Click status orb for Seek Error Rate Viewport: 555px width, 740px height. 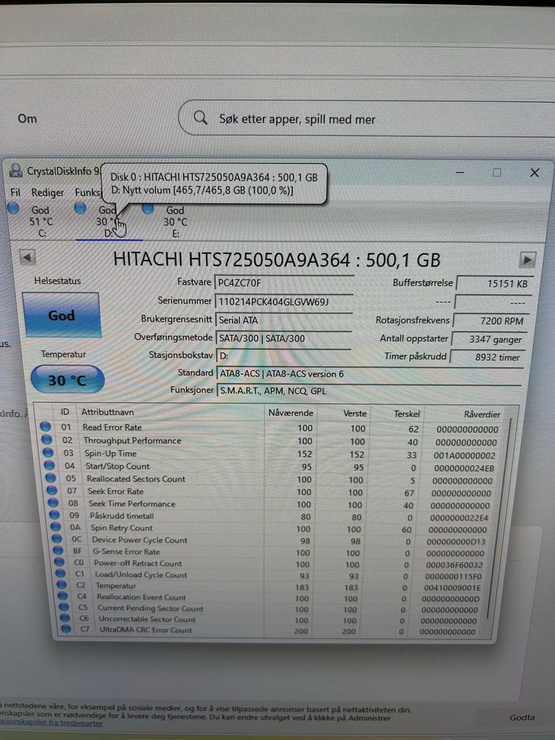coord(53,491)
